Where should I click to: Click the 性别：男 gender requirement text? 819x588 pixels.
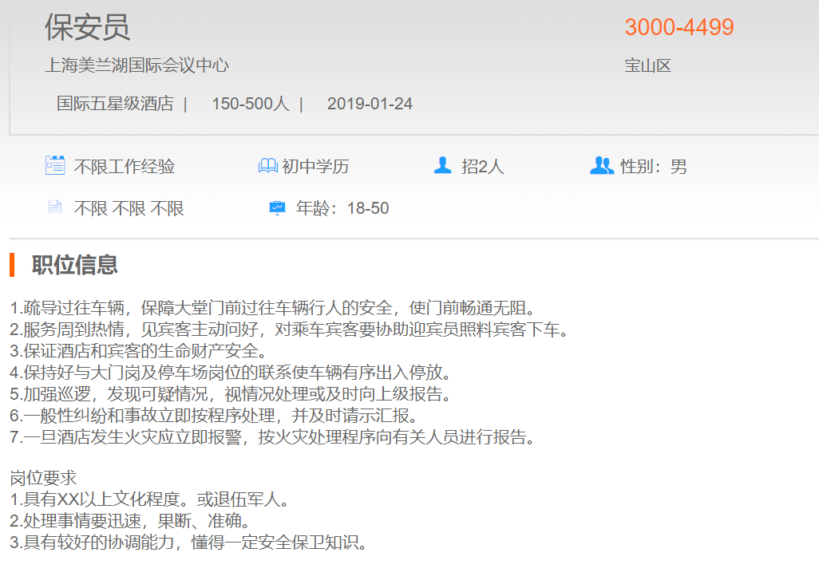pyautogui.click(x=654, y=167)
